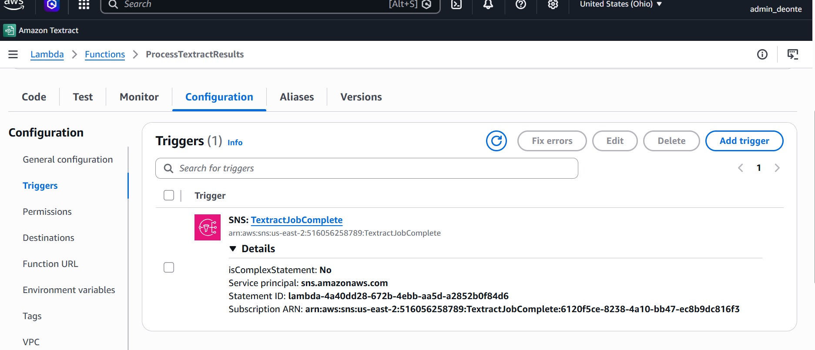Switch to the Versions tab

click(x=361, y=97)
